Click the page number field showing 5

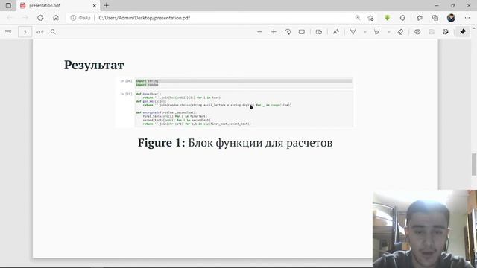[x=25, y=31]
